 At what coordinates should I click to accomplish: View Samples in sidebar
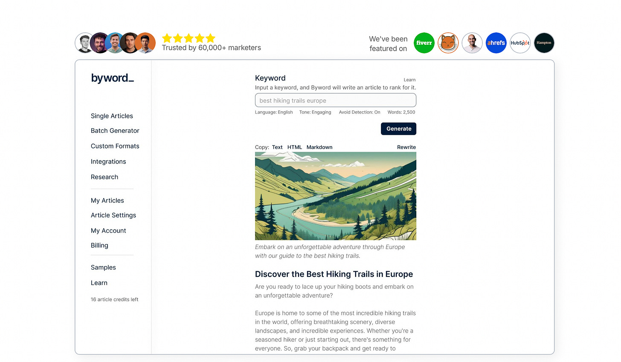(x=103, y=267)
